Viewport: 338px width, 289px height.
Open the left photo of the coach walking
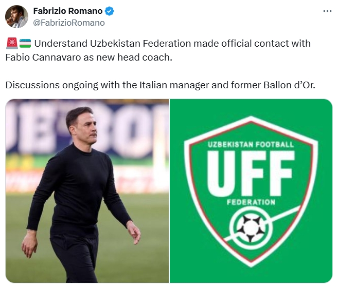[x=87, y=190]
